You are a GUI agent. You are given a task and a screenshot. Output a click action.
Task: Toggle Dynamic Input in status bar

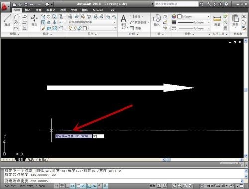(95, 186)
